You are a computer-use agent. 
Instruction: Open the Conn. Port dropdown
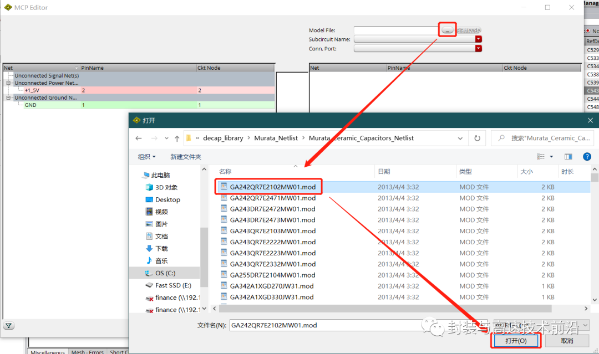478,48
